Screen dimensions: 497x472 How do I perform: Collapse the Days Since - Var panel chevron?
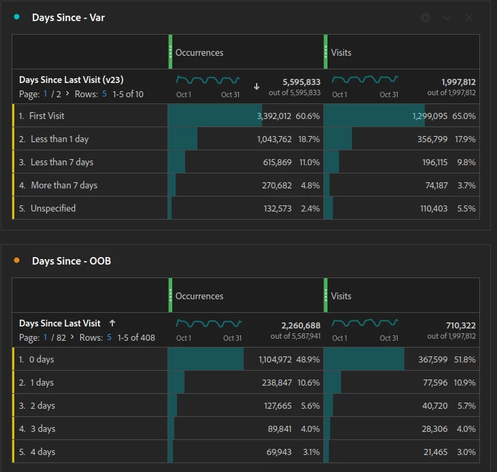447,18
